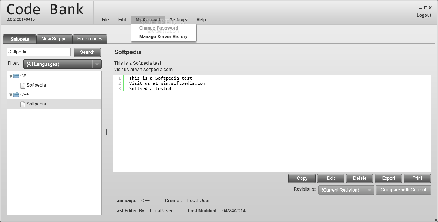The image size is (438, 222).
Task: Click the Logout link
Action: 424,15
